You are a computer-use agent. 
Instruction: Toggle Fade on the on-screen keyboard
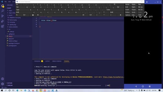pos(141,15)
